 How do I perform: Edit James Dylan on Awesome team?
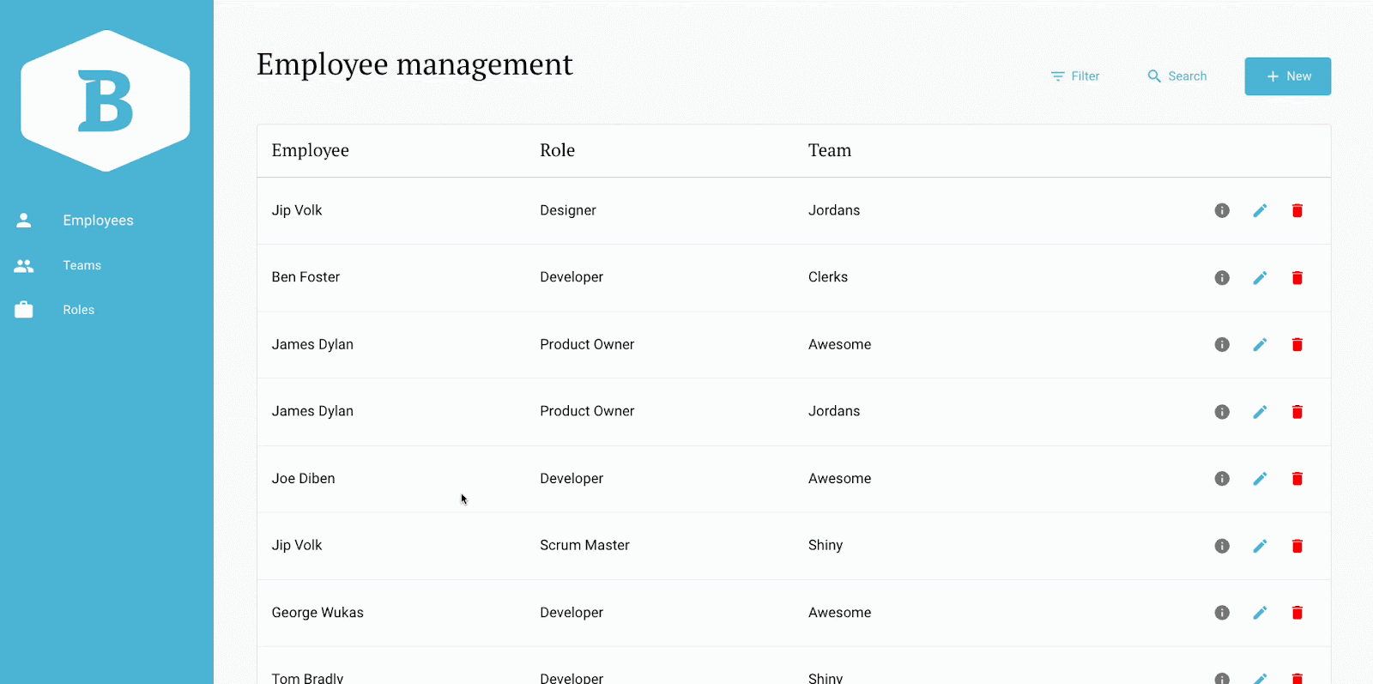point(1260,344)
